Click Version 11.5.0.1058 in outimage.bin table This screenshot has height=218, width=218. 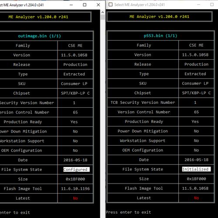[x=74, y=55]
